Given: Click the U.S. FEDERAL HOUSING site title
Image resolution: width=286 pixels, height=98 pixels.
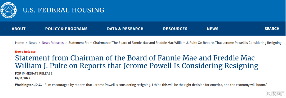Looking at the screenshot, I should (x=64, y=10).
